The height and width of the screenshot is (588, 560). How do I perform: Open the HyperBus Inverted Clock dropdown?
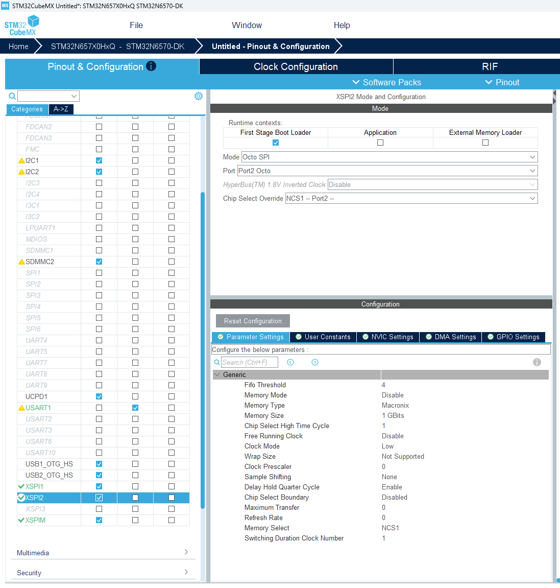click(x=432, y=184)
